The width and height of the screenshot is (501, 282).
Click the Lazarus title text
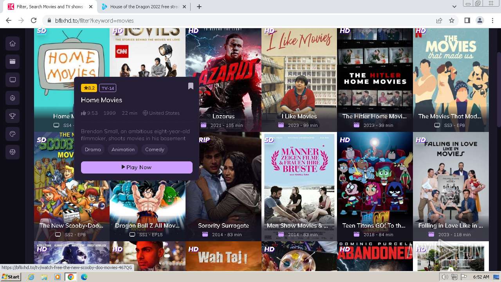tap(223, 116)
